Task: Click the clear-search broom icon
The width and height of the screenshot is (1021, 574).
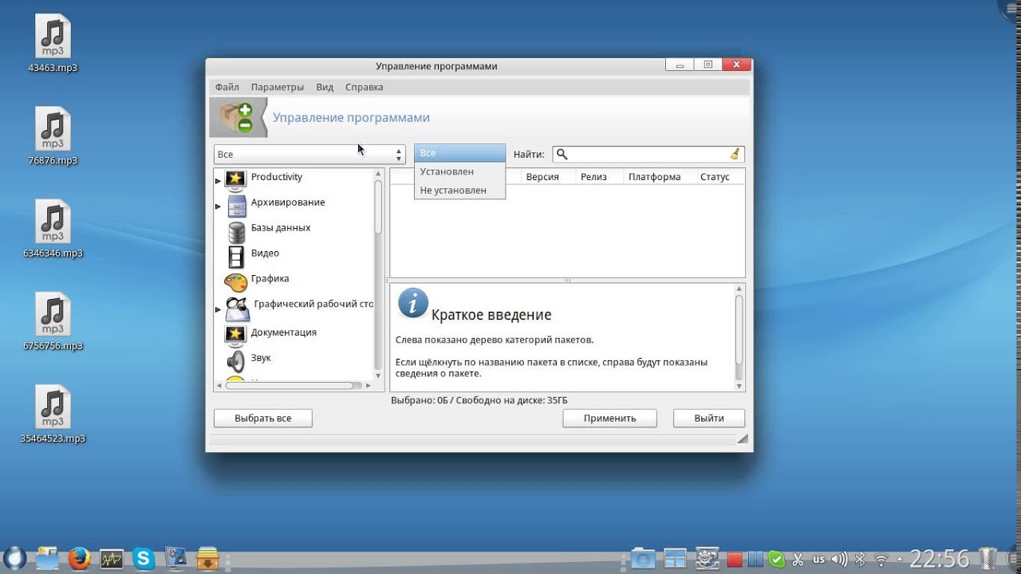Action: click(x=735, y=155)
